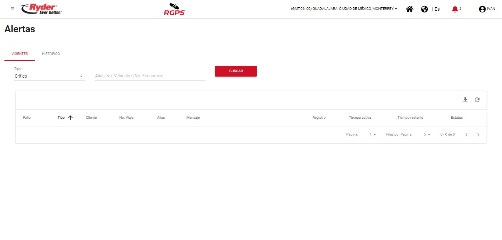Viewport: 502px width, 240px height.
Task: Click the Estatus column header
Action: (x=456, y=118)
